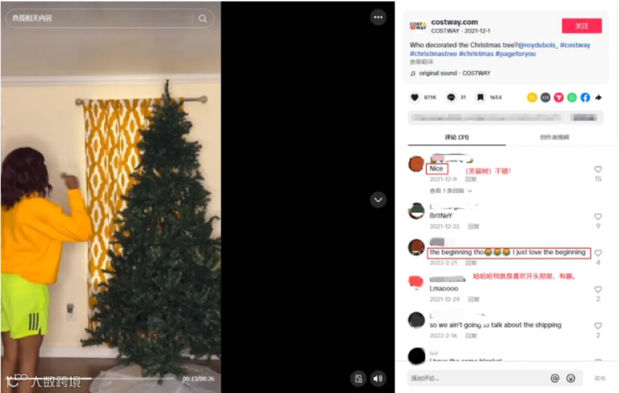This screenshot has height=393, width=619.
Task: Go to next video with down chevron
Action: point(378,200)
